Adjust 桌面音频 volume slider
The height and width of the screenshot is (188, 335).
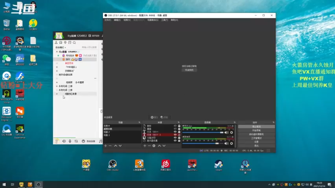203,143
